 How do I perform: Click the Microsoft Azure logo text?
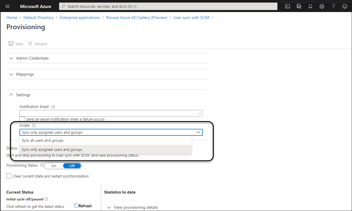coord(36,6)
